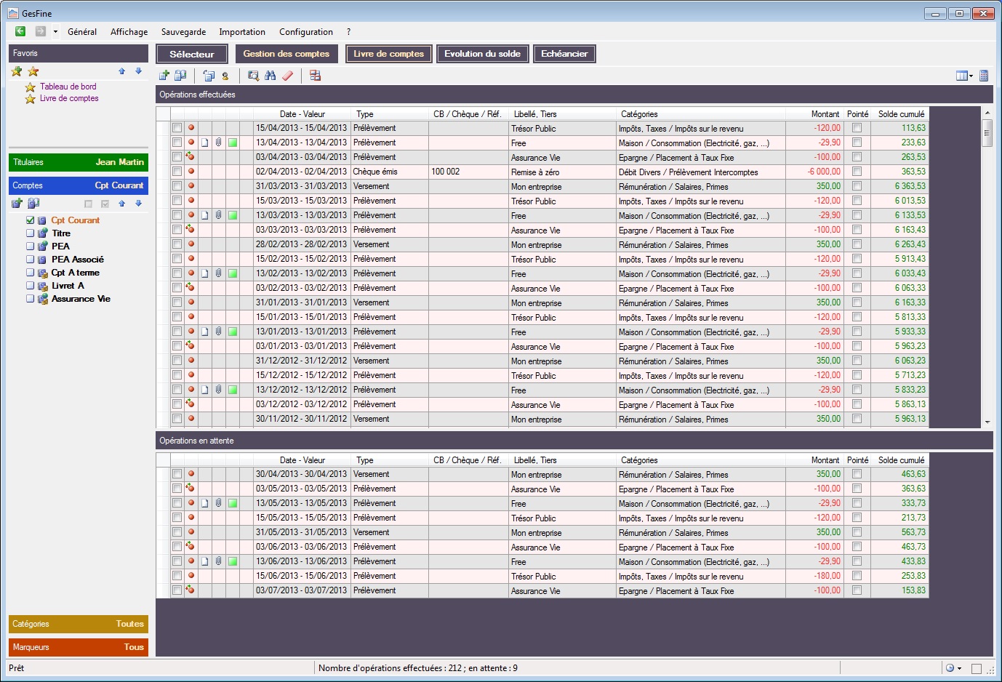Open the column layout dropdown arrow
Screen dimensions: 1002x682
click(971, 76)
